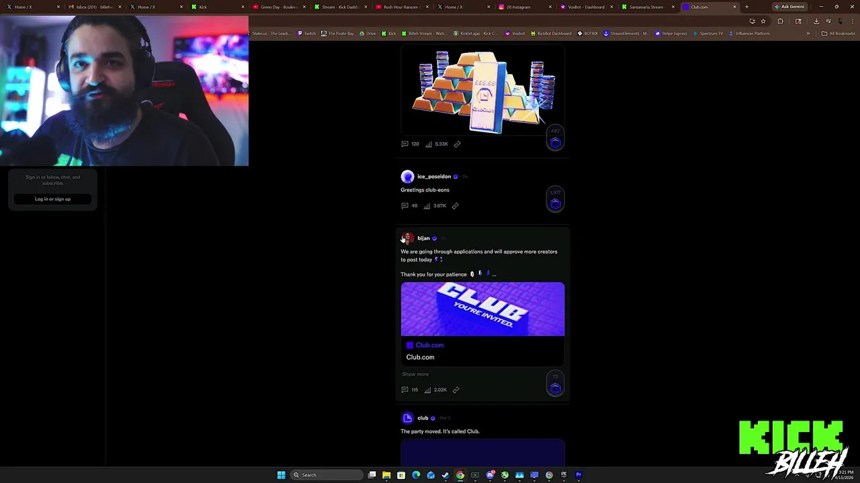
Task: Click the Log in or sign up button
Action: (x=52, y=199)
